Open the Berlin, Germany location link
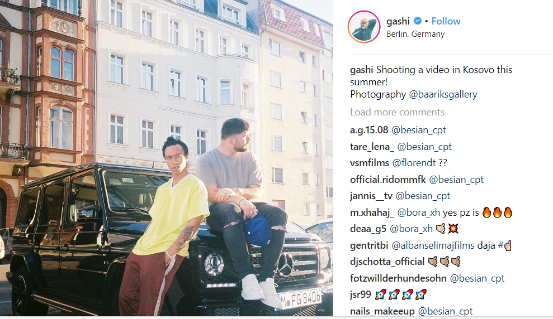 tap(415, 34)
